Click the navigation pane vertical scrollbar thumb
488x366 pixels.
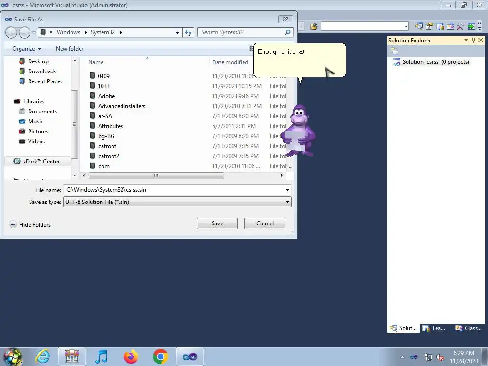(x=74, y=124)
